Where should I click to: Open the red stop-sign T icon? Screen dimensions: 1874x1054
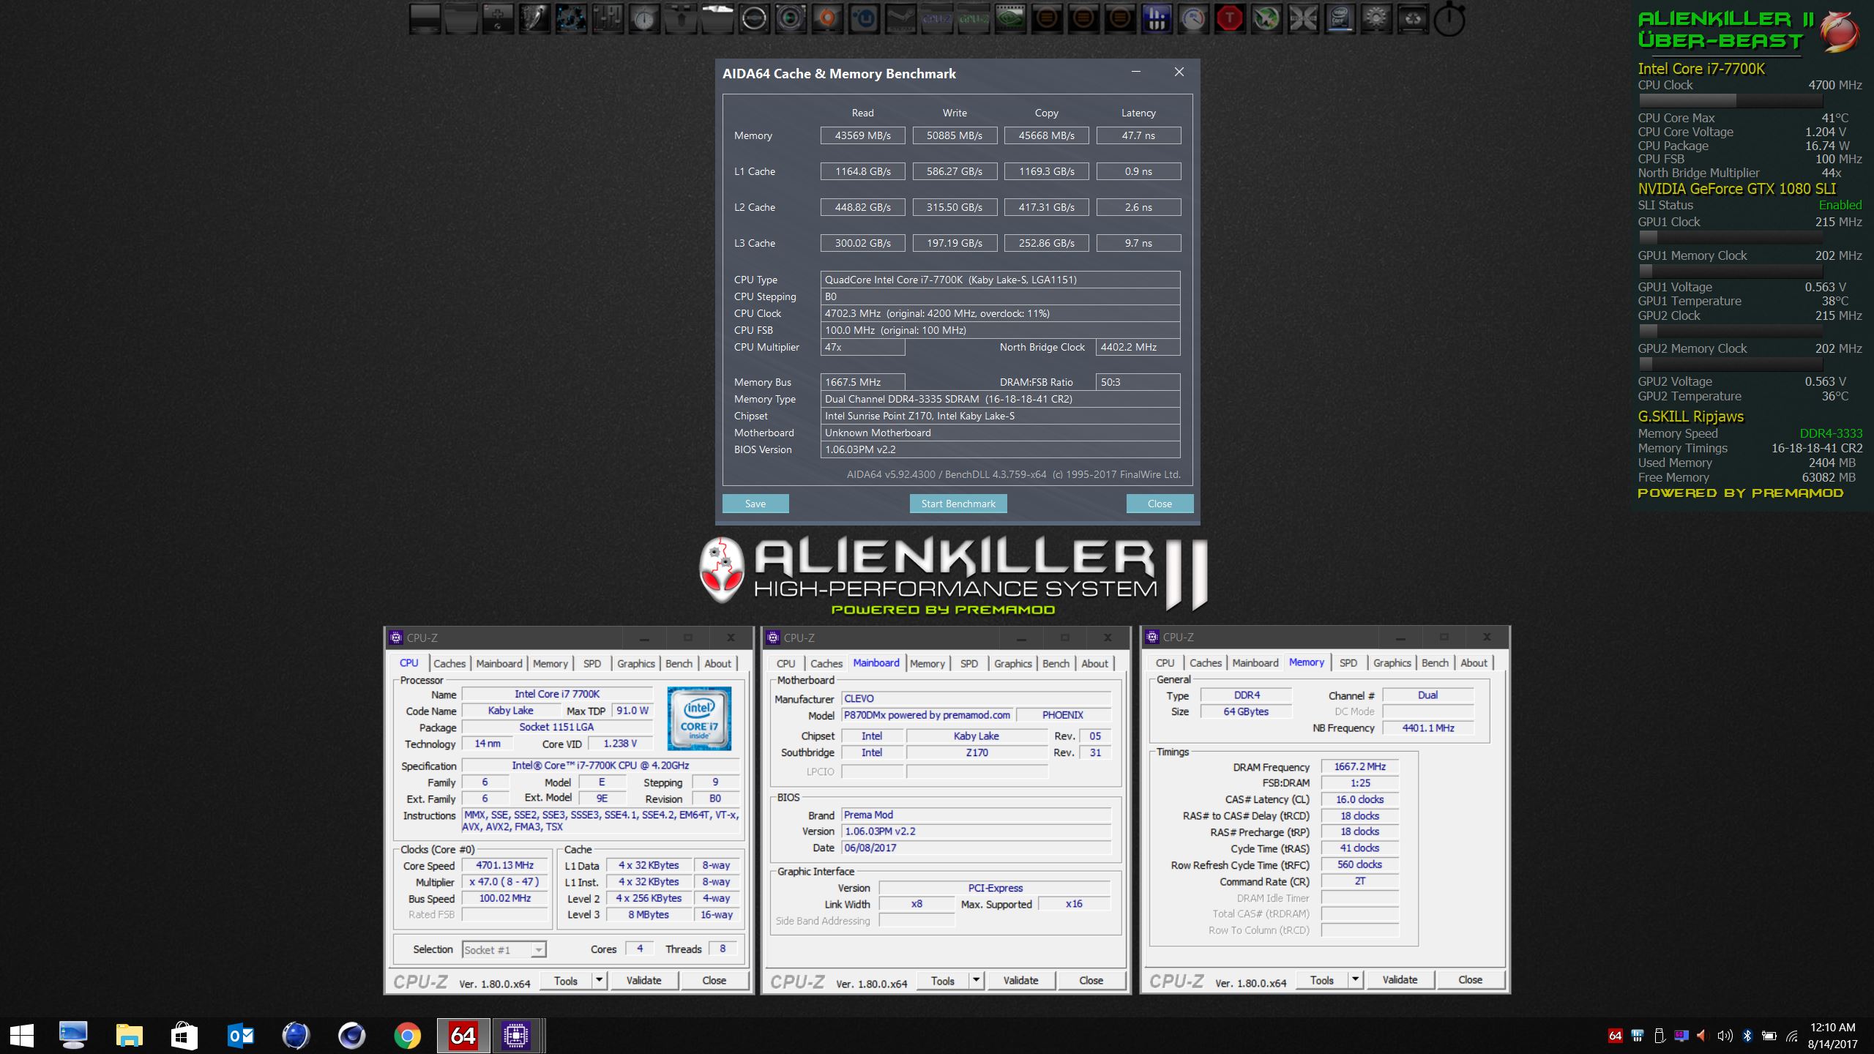click(1230, 19)
